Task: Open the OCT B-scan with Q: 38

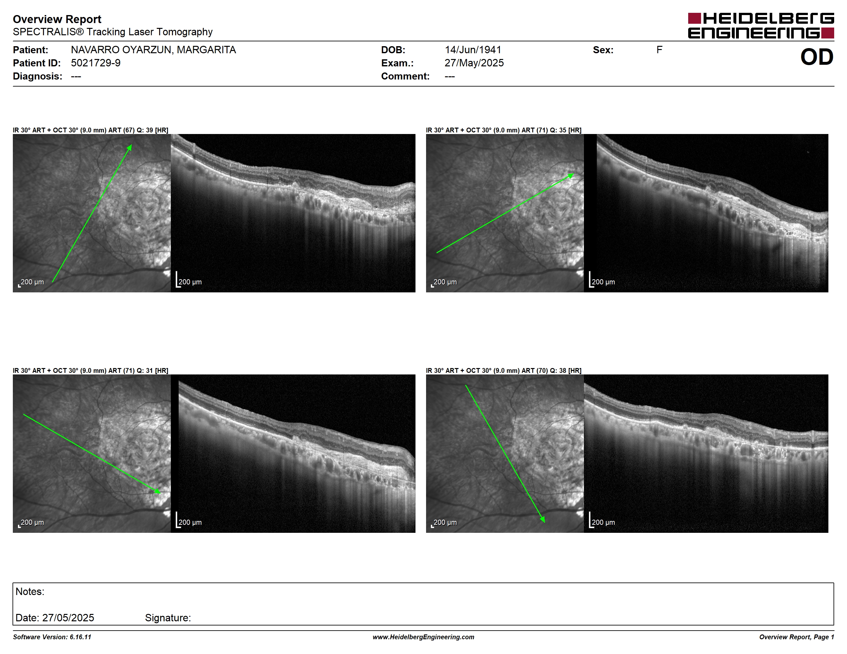Action: (706, 453)
